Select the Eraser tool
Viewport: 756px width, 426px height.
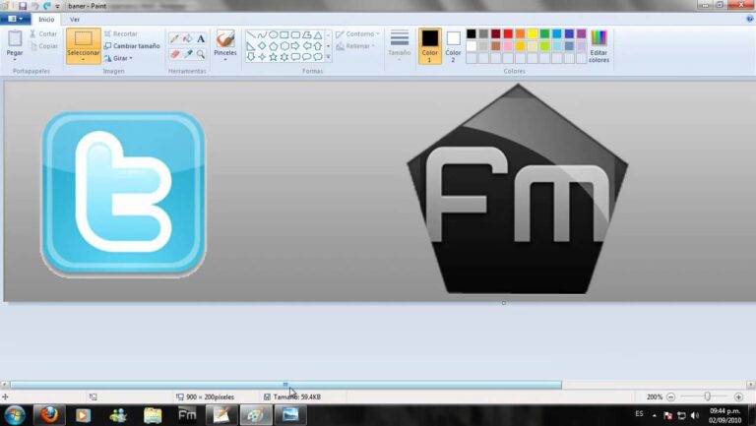[x=174, y=54]
